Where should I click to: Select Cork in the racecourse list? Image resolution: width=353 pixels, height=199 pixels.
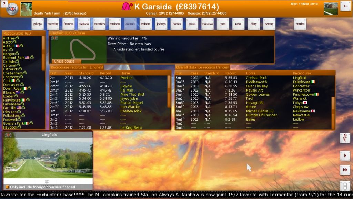tap(7, 81)
